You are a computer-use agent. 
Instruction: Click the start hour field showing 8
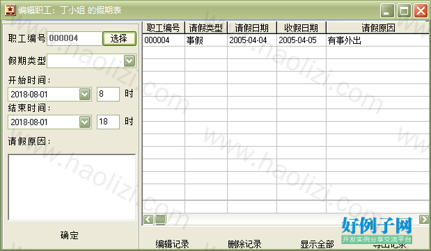tap(108, 94)
